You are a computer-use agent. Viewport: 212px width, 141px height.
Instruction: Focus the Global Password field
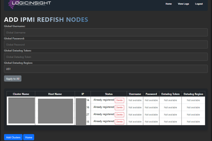coord(106,45)
